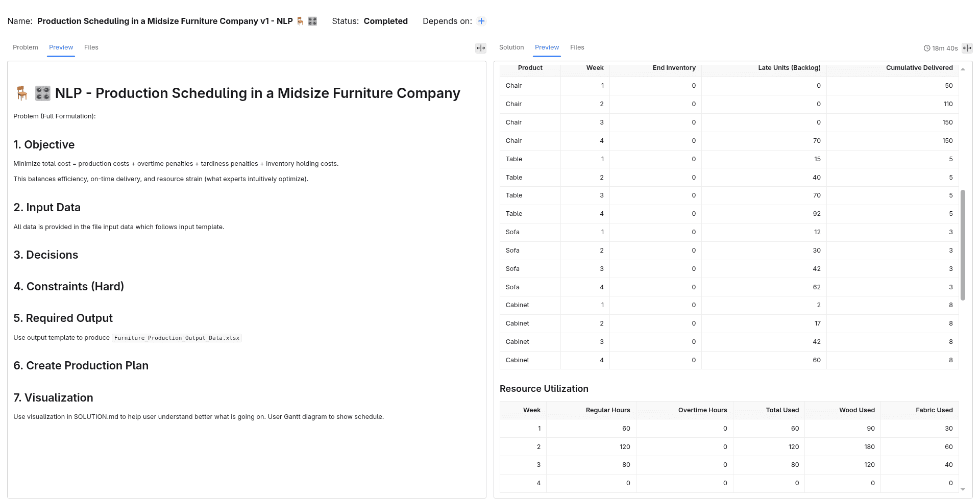Select the Preview tab in the Solution pane
Viewport: 980px width, 499px height.
(x=547, y=47)
